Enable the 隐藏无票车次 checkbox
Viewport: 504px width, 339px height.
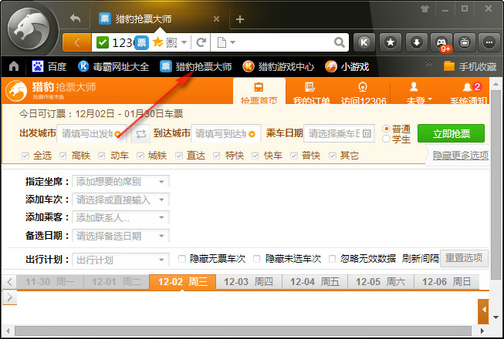pyautogui.click(x=182, y=259)
